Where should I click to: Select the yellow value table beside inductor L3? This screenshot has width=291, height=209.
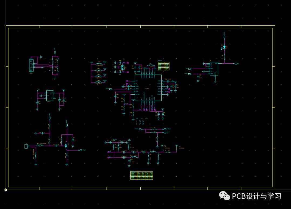[164, 66]
